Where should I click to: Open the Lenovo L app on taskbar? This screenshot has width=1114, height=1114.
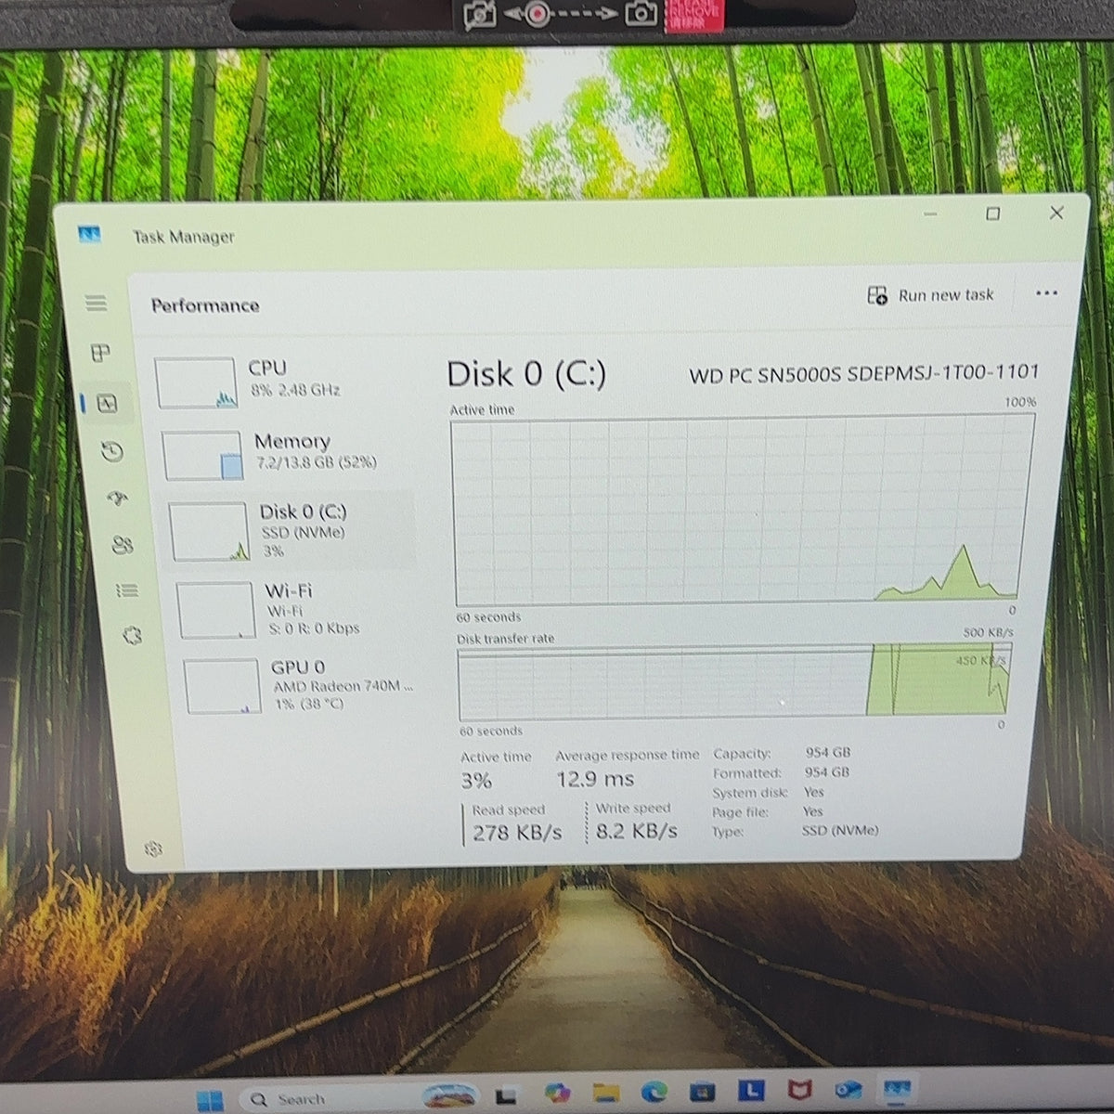(752, 1090)
